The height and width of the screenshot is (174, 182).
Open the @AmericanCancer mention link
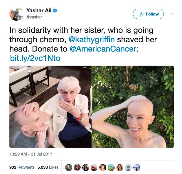(103, 49)
